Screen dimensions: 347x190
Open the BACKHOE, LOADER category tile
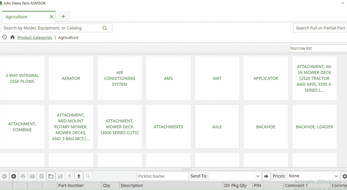click(314, 127)
